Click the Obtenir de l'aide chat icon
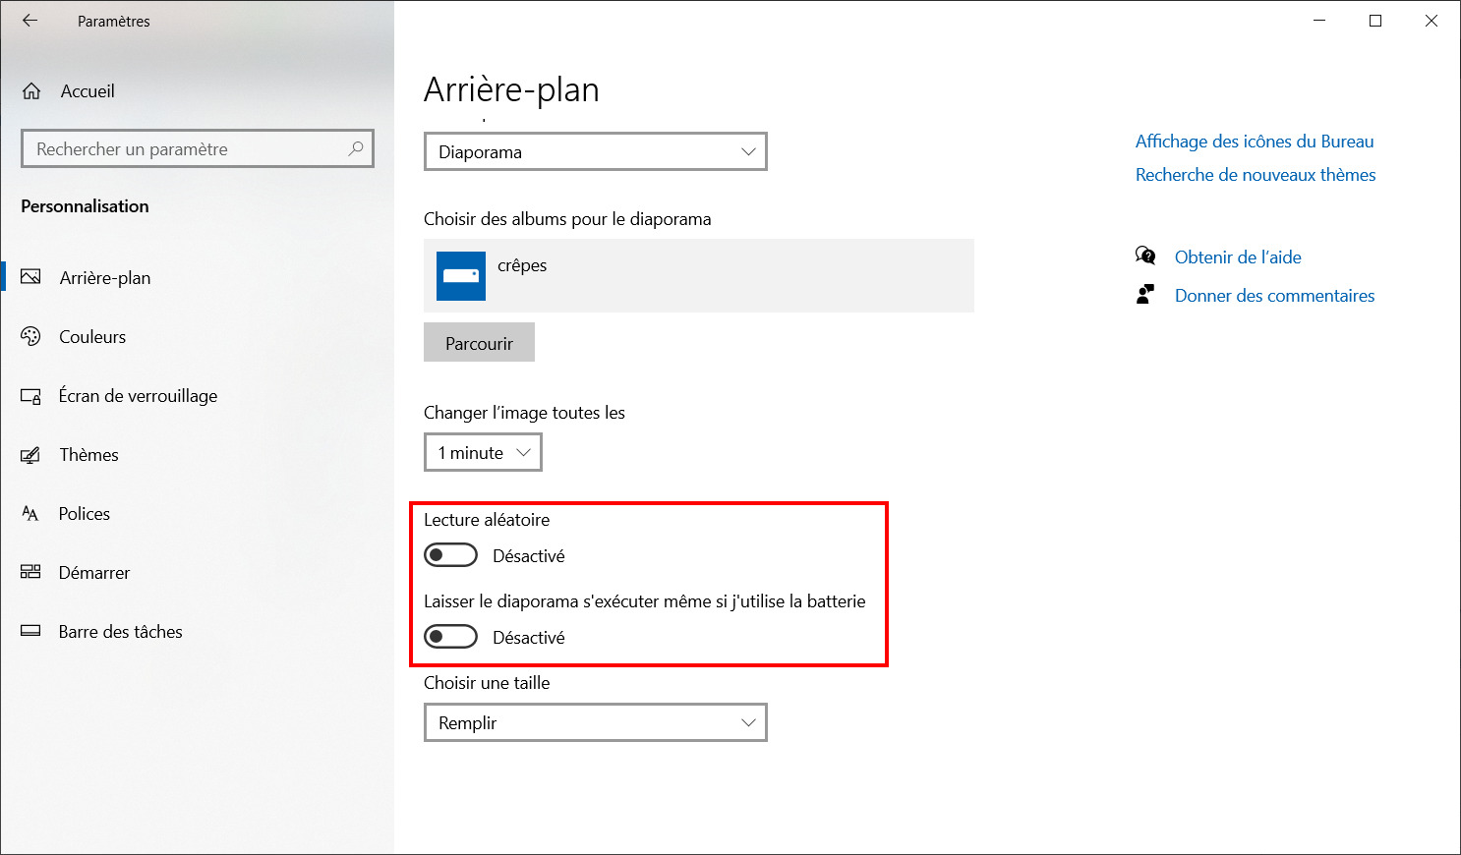The height and width of the screenshot is (855, 1461). 1145,256
